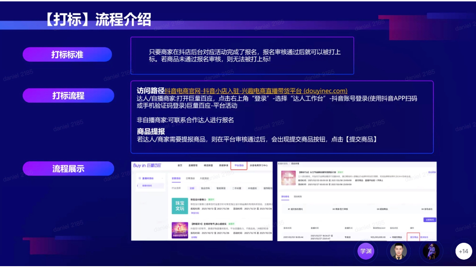Open the 珠宝文玩 teal activity thumbnail
Image resolution: width=476 pixels, height=268 pixels.
(180, 206)
